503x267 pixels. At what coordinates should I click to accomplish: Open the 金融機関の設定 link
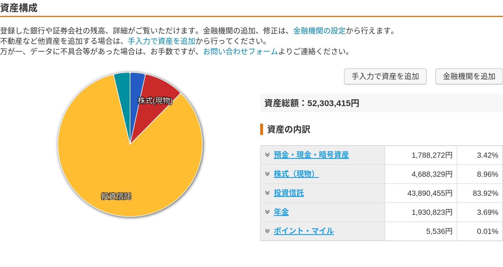[319, 31]
